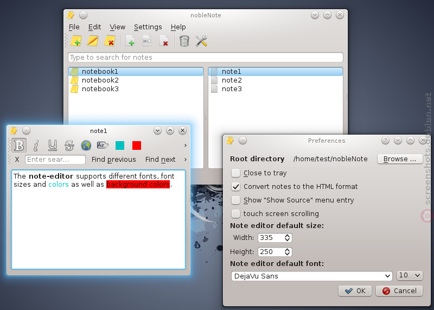The image size is (434, 310).
Task: Click the delete note icon with red X
Action: point(164,41)
